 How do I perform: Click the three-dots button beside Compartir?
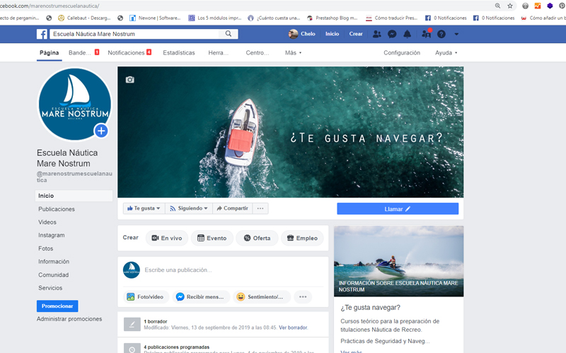(x=260, y=208)
